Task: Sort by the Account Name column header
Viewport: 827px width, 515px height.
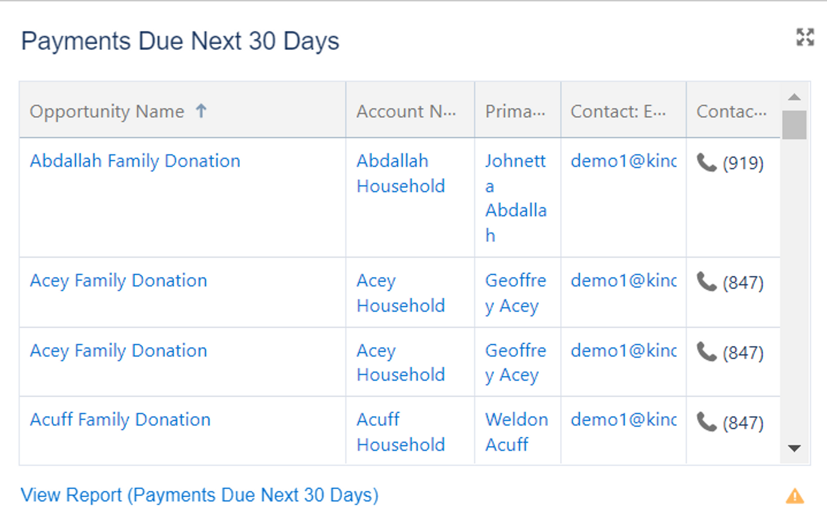Action: 406,112
